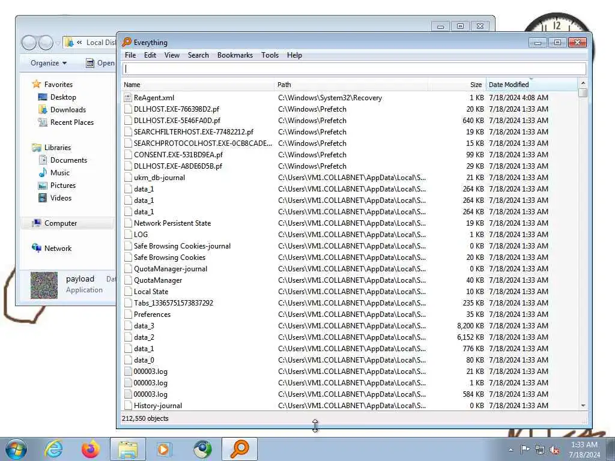Viewport: 615px width, 461px height.
Task: Sort results by Size column header
Action: coord(457,85)
